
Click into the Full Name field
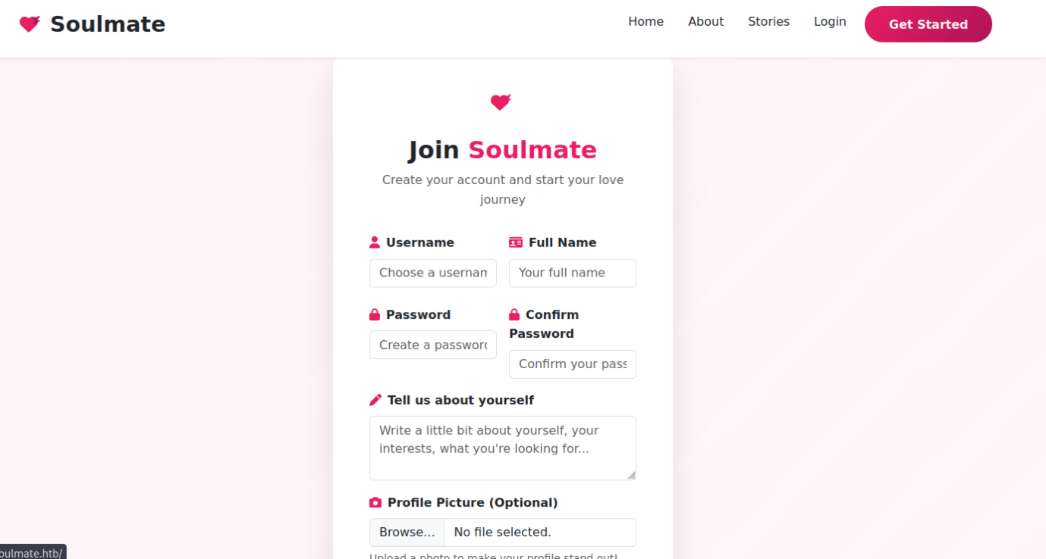click(573, 273)
